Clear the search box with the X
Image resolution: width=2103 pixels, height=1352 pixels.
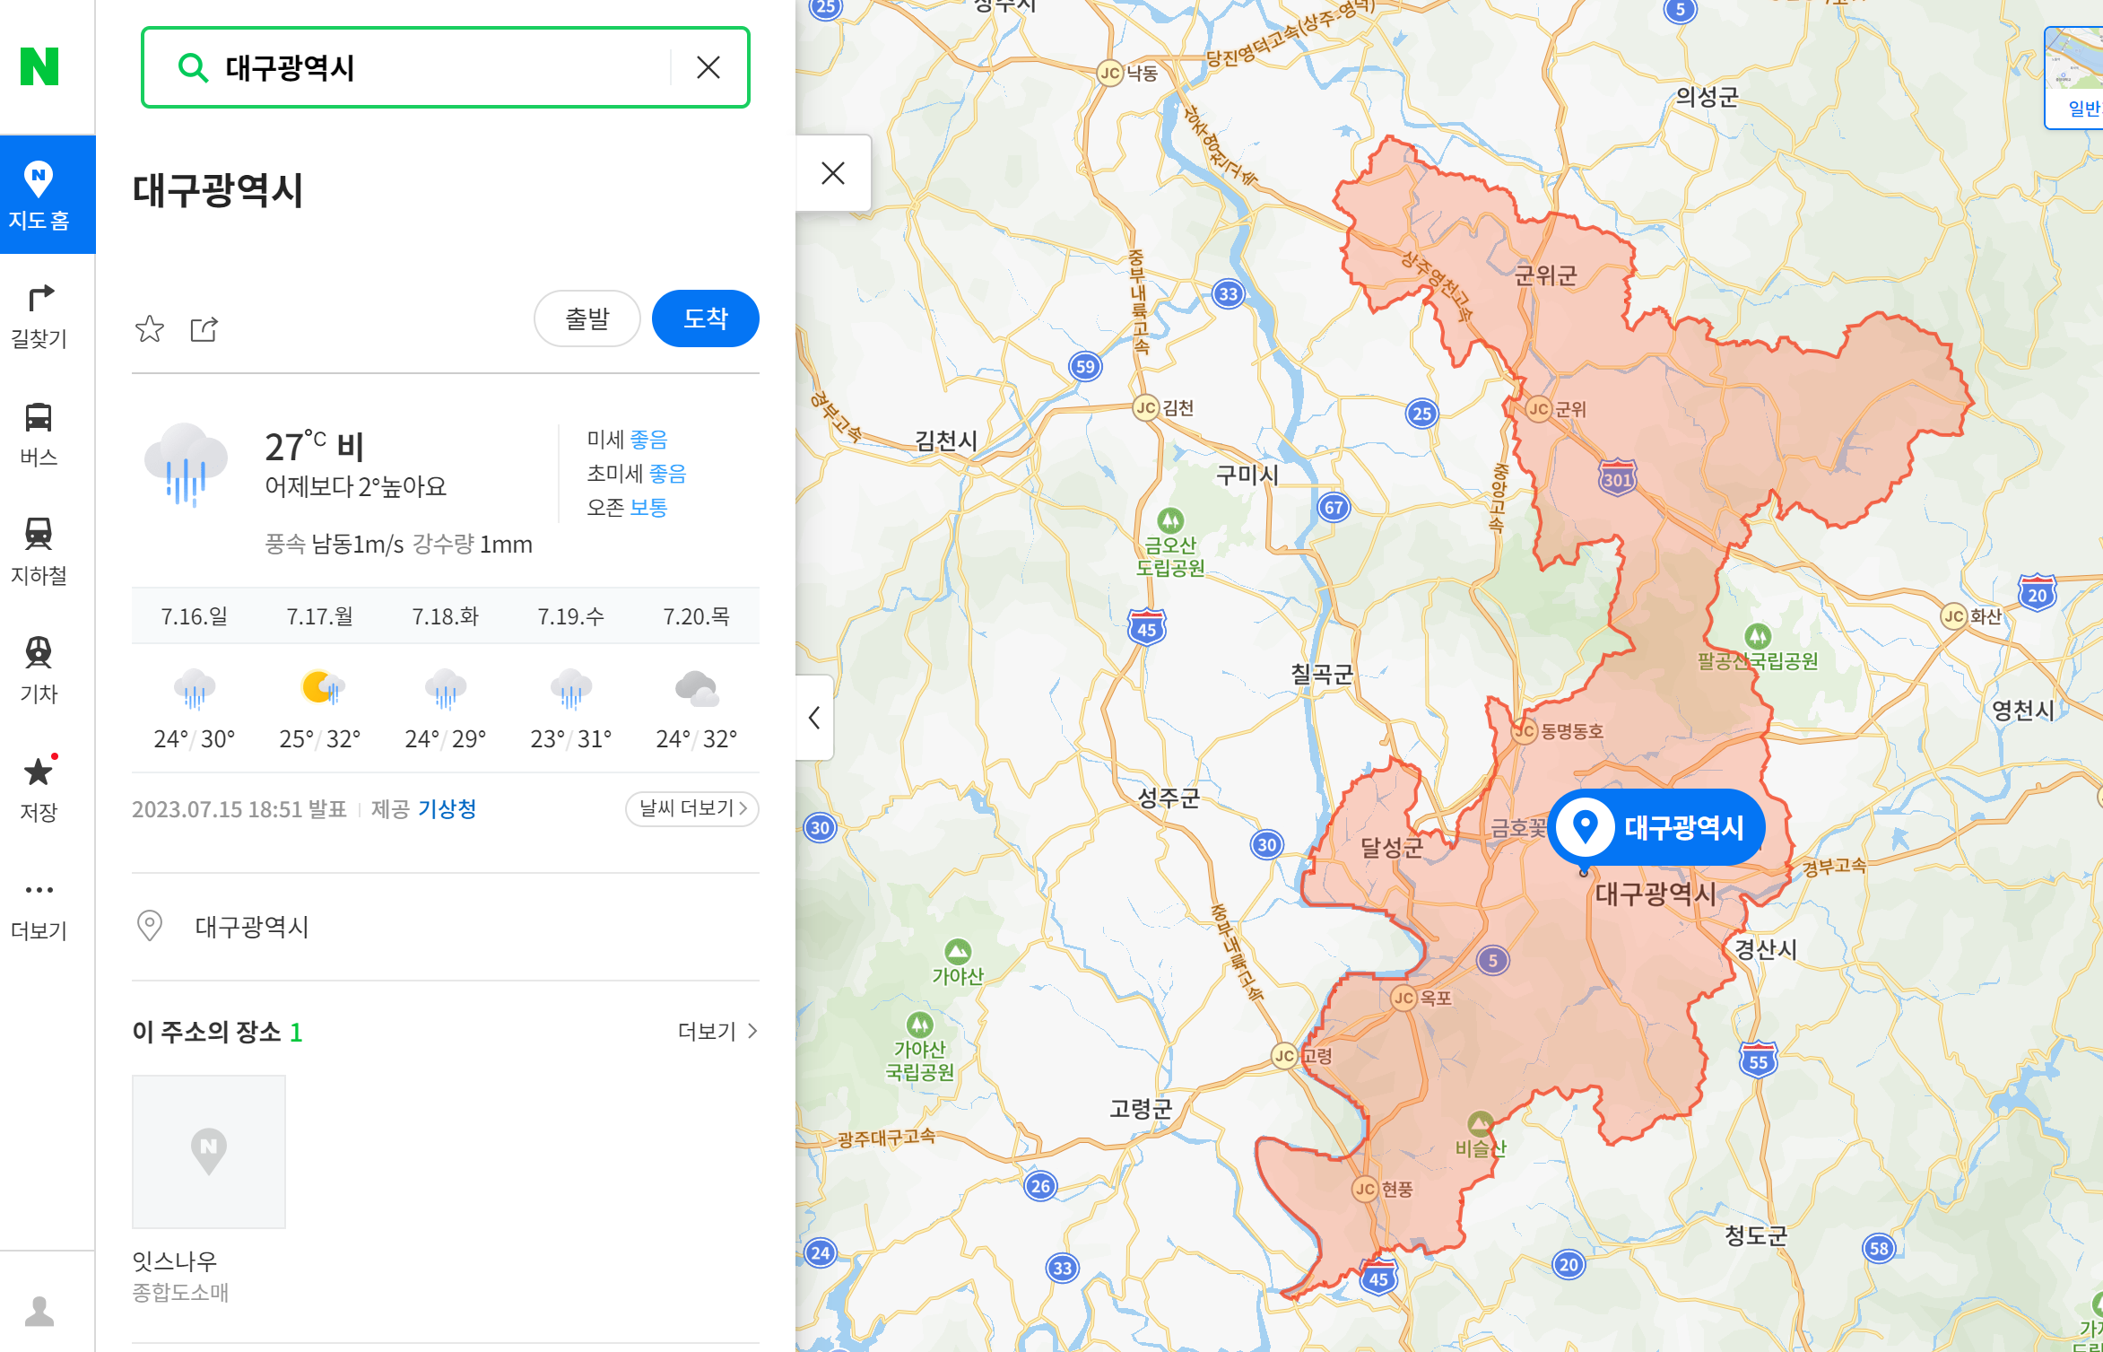click(x=708, y=67)
